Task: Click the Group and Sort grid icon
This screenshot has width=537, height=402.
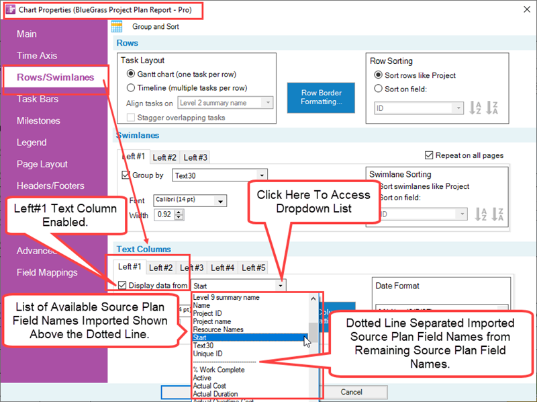Action: click(118, 25)
